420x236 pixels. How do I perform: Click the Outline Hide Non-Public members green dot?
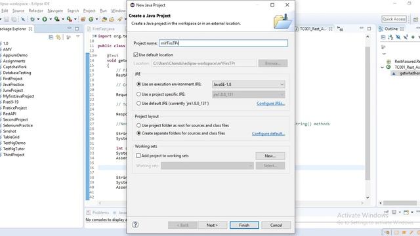click(x=413, y=37)
